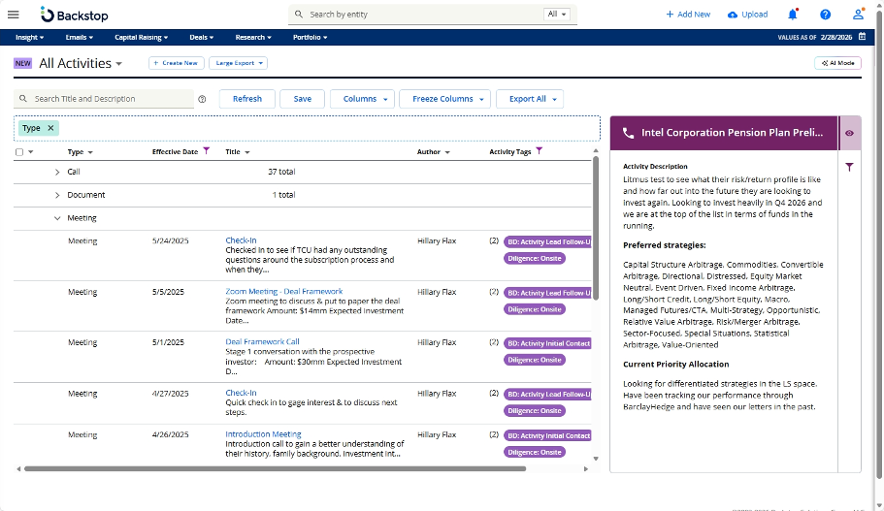The height and width of the screenshot is (511, 884).
Task: Open the Zoom Meeting - Deal Framework link
Action: click(x=283, y=291)
